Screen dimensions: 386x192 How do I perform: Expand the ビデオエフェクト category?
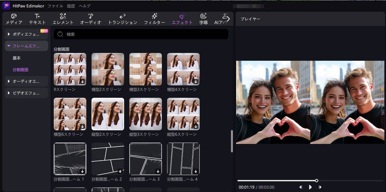26,93
